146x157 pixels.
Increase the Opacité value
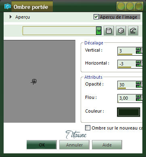138,83
